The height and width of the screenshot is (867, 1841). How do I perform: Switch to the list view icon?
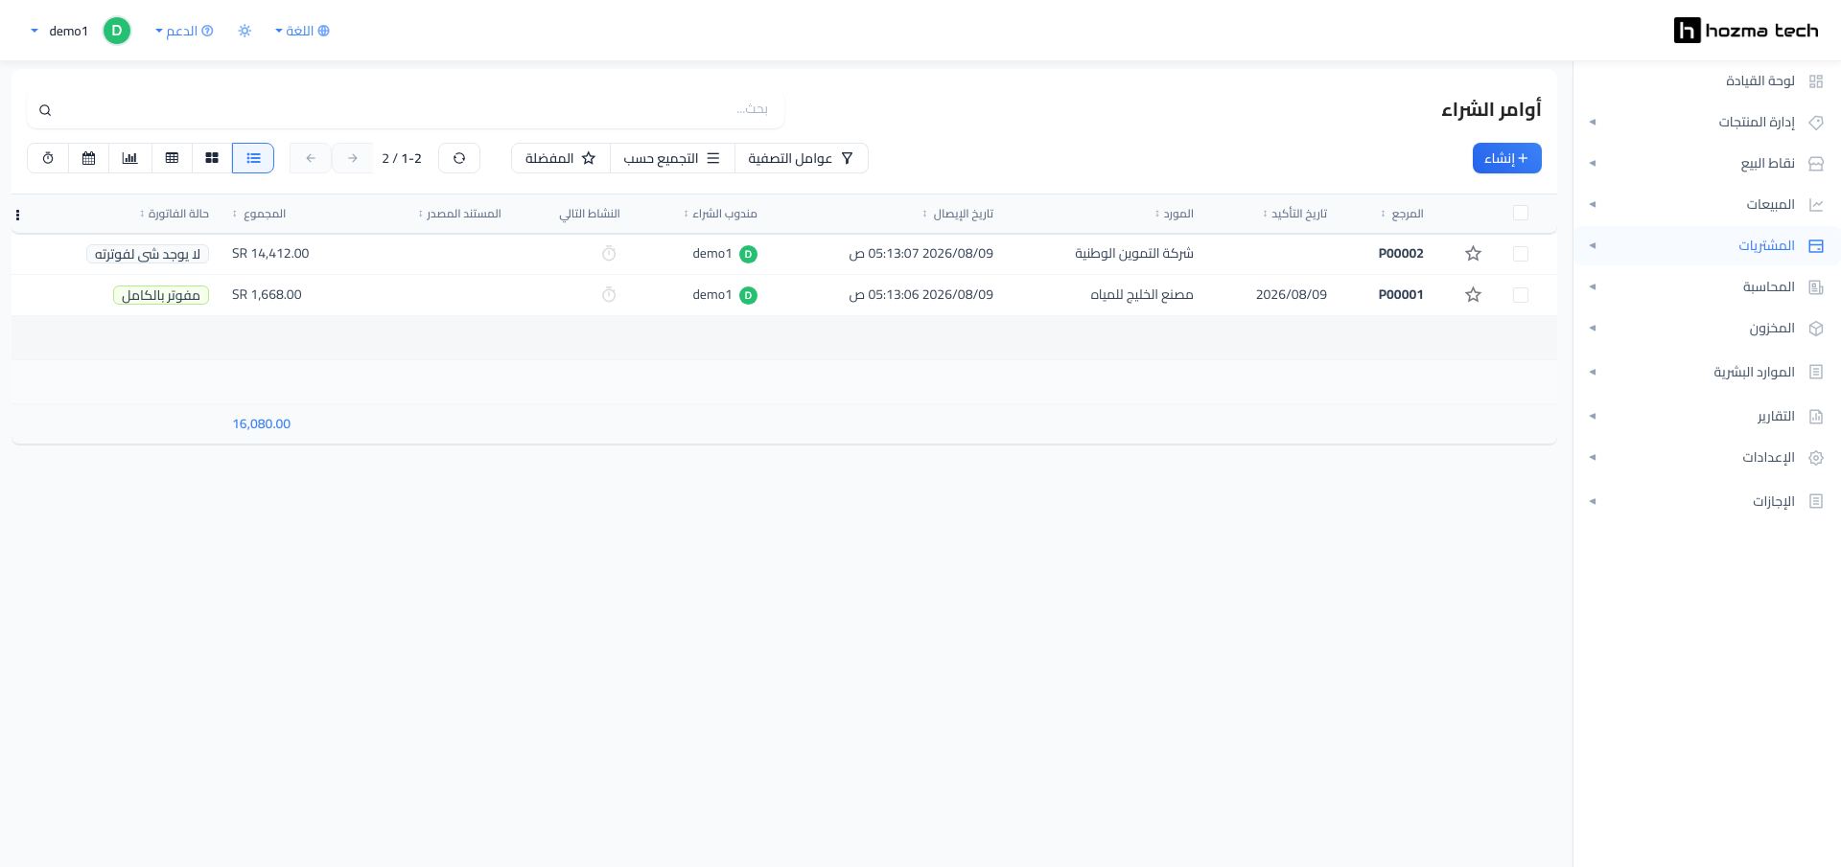point(253,158)
